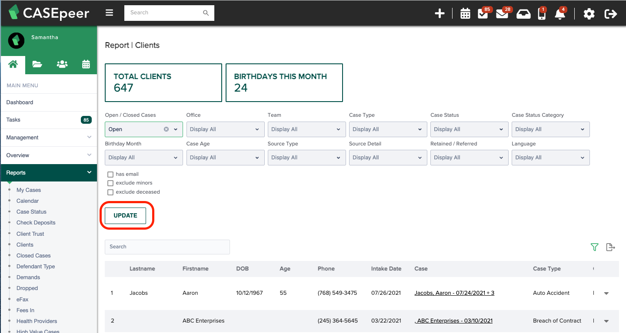Screen dimensions: 626x333
Task: Select the folder tab icon in sidebar
Action: (x=37, y=65)
